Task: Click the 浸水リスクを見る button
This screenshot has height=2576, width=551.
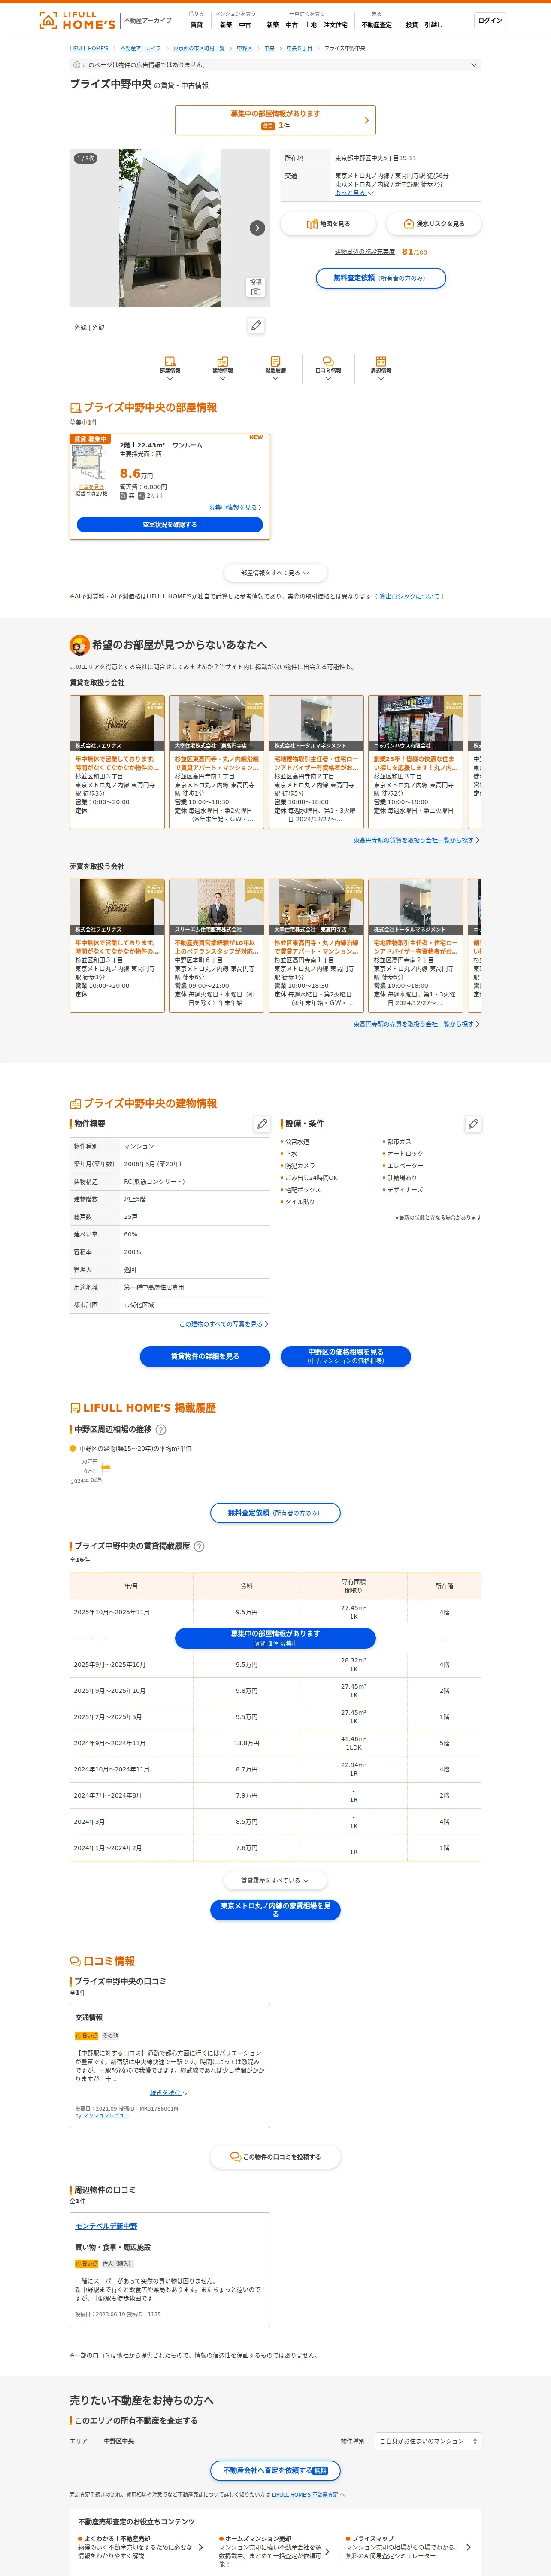Action: (434, 224)
